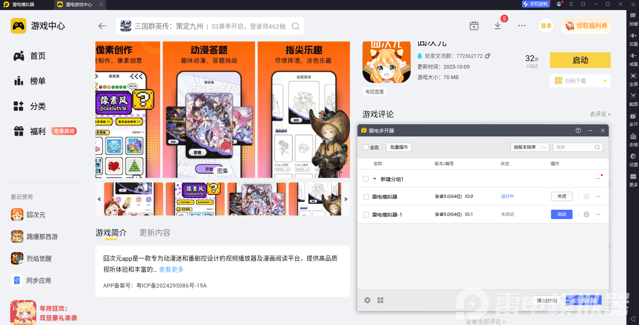Open the 按键 keymapping tool in right sidebar

coord(633,19)
